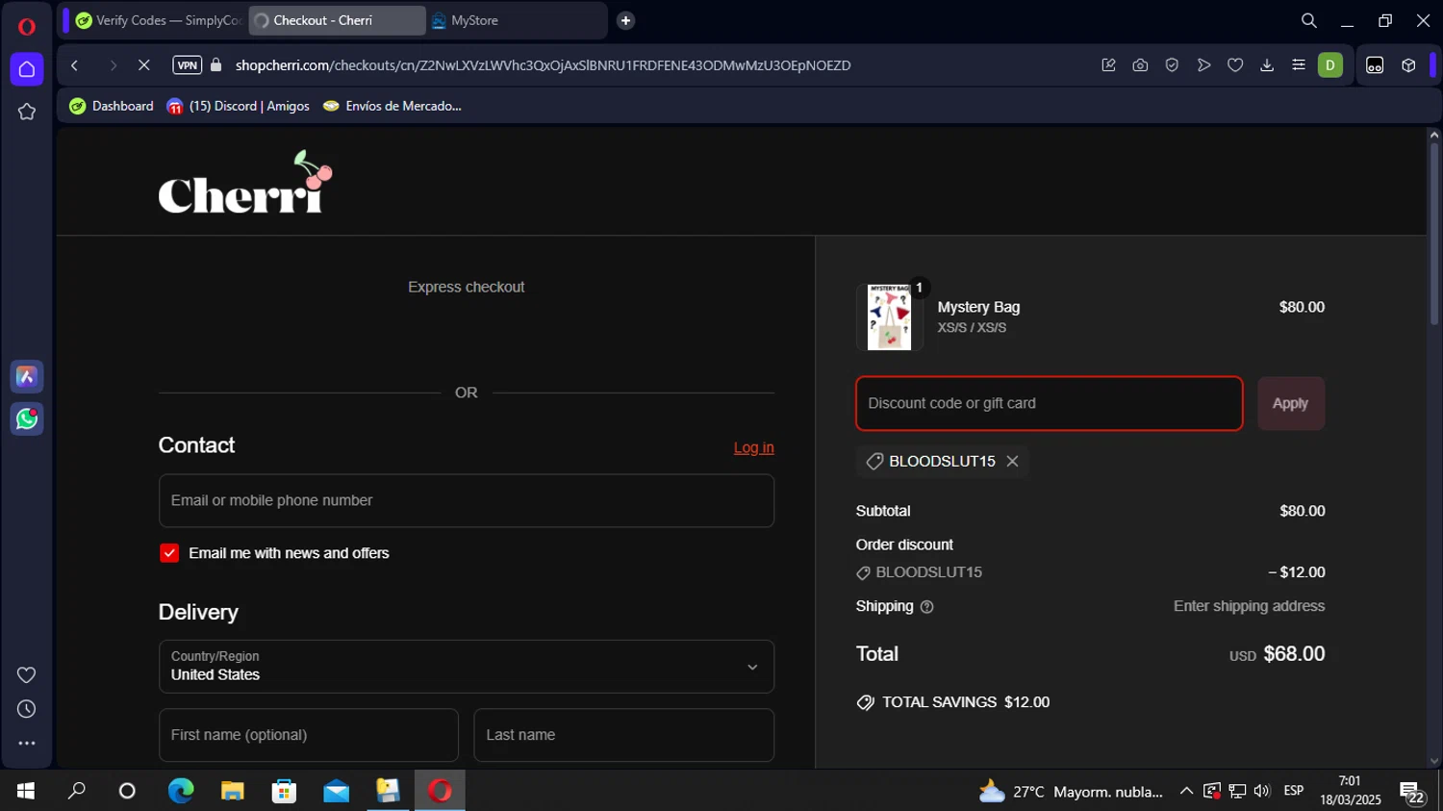1443x811 pixels.
Task: Add page to bookmarks heart icon
Action: pyautogui.click(x=1235, y=65)
